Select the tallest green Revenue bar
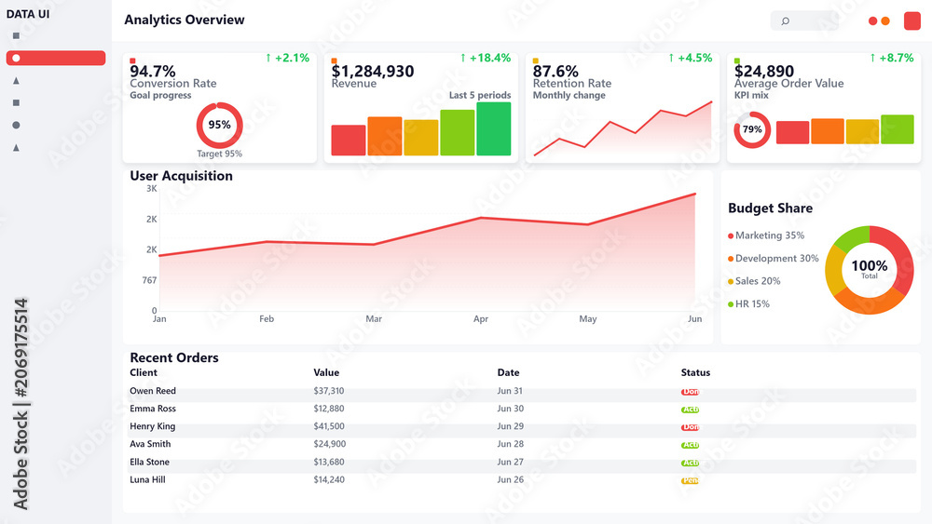Screen dimensions: 932x524 (x=493, y=128)
